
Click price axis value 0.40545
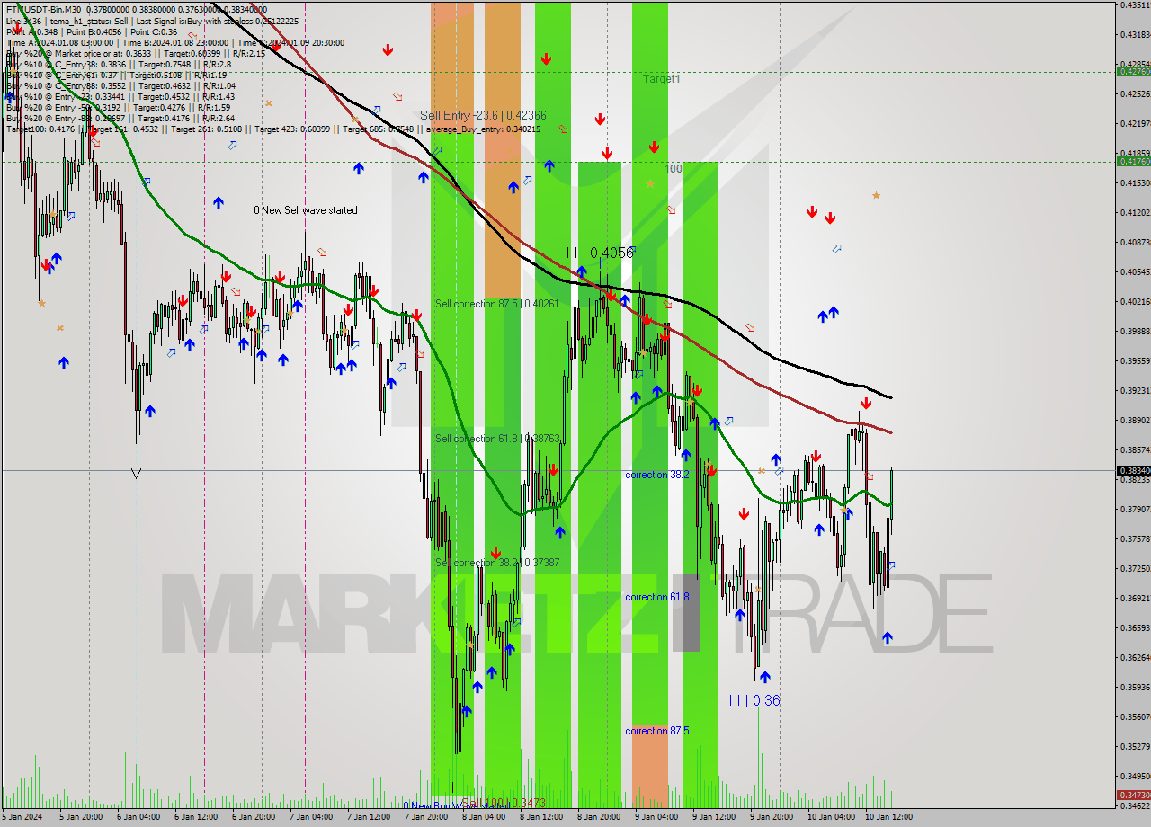[1135, 272]
